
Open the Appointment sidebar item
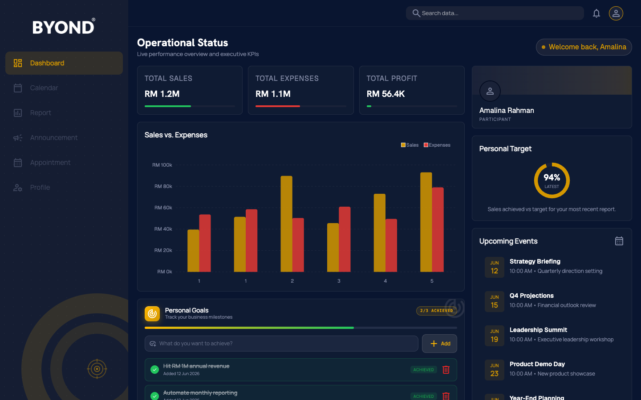pos(64,163)
